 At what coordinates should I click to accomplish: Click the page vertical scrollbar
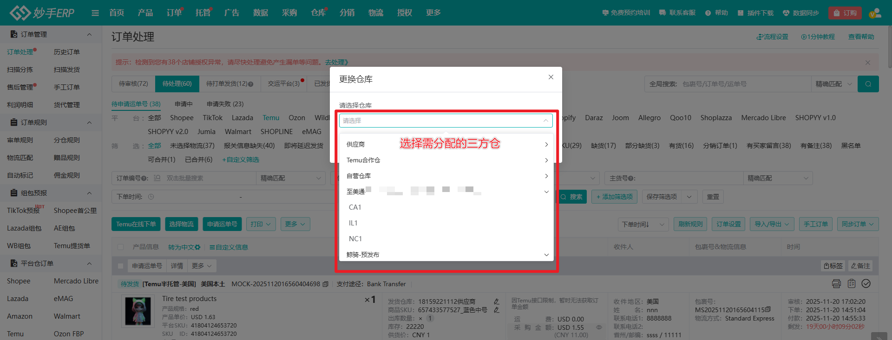click(889, 46)
